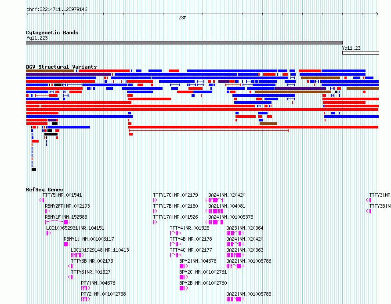Screen dimensions: 391x304
Task: Select the Yq11.23 band label
Action: (x=351, y=48)
